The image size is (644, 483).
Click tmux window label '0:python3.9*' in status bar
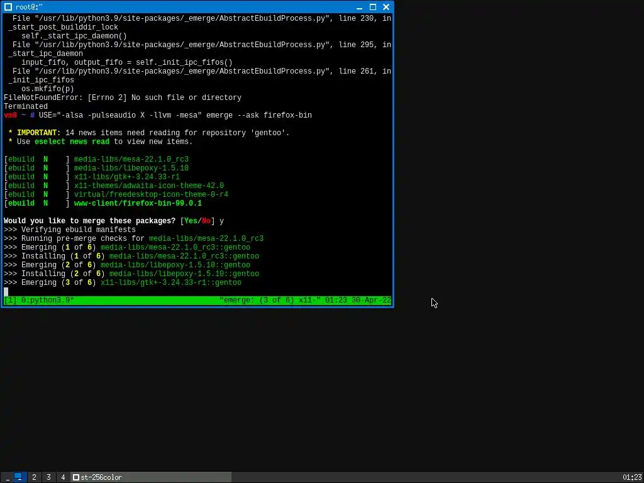point(48,300)
